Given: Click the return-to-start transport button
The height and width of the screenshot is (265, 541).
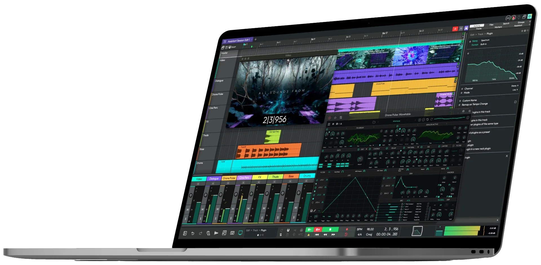Looking at the screenshot, I should [317, 235].
